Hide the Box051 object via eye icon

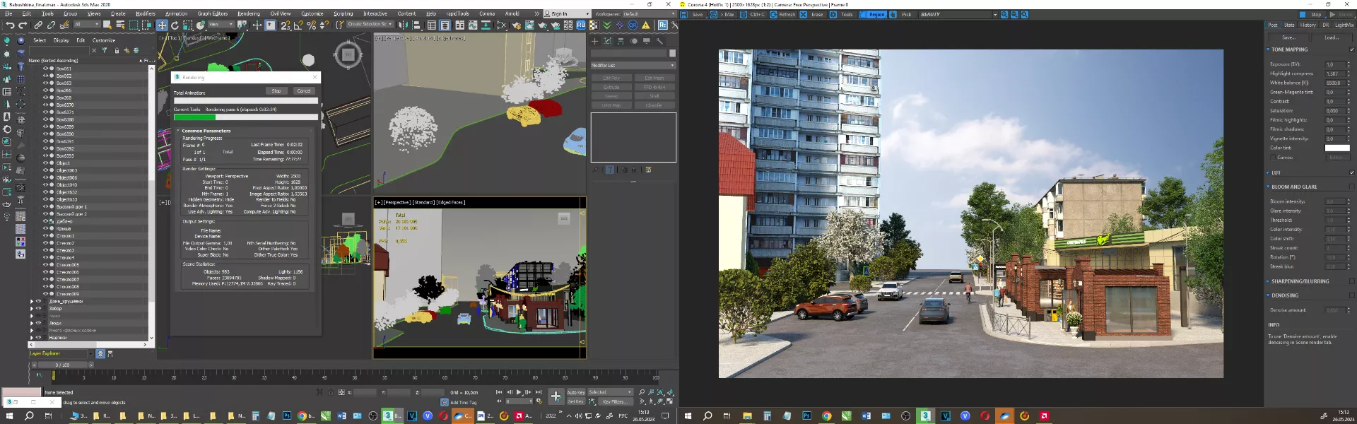pyautogui.click(x=45, y=69)
